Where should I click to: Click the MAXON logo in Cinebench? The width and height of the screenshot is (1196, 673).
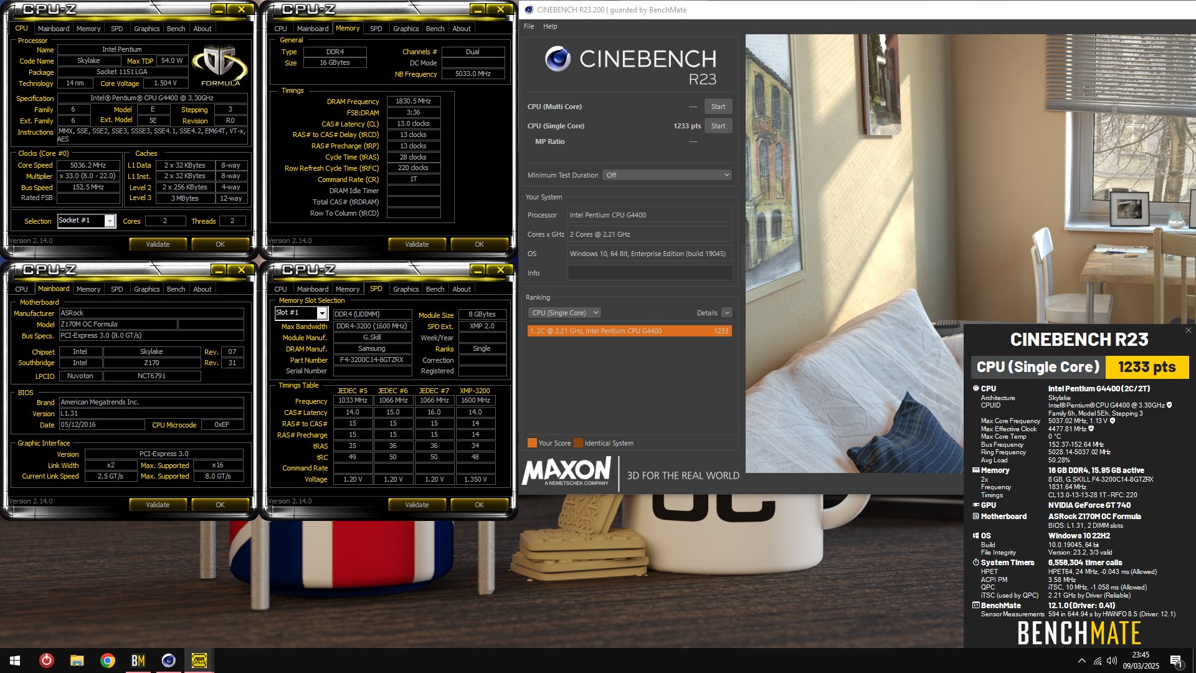pos(567,472)
